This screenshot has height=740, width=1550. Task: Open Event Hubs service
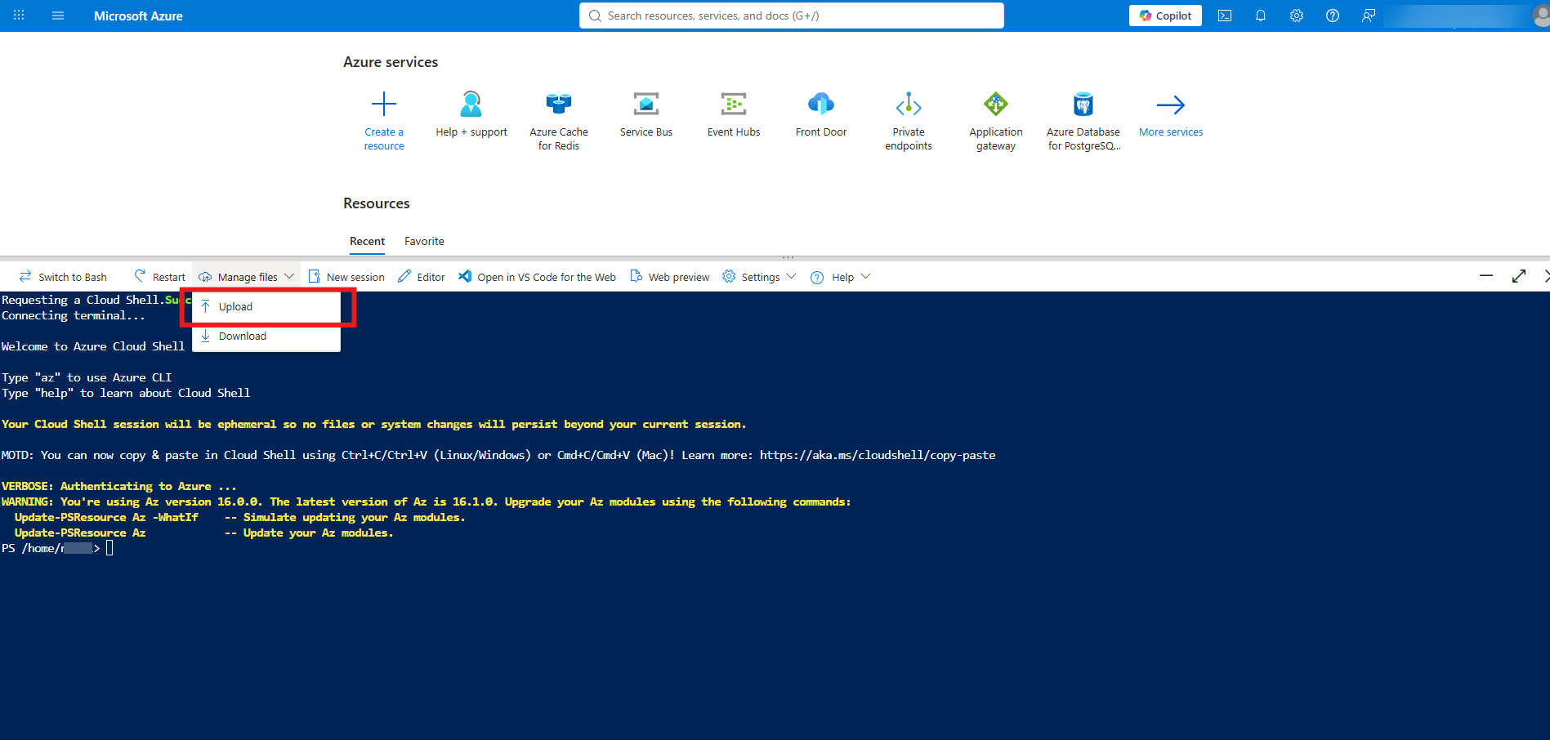click(x=734, y=114)
